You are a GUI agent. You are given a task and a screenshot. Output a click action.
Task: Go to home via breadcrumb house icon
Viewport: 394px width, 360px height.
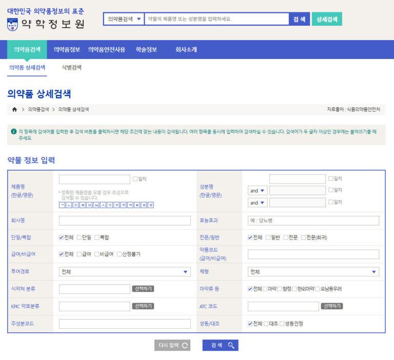[14, 109]
